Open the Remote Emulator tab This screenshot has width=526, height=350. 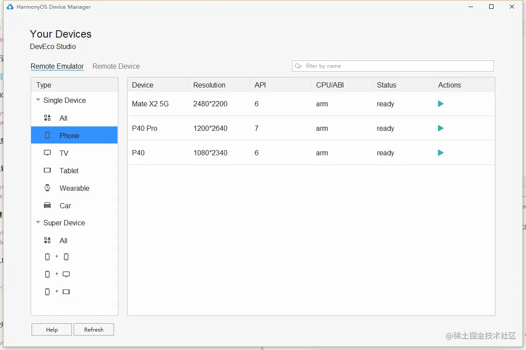pos(57,66)
